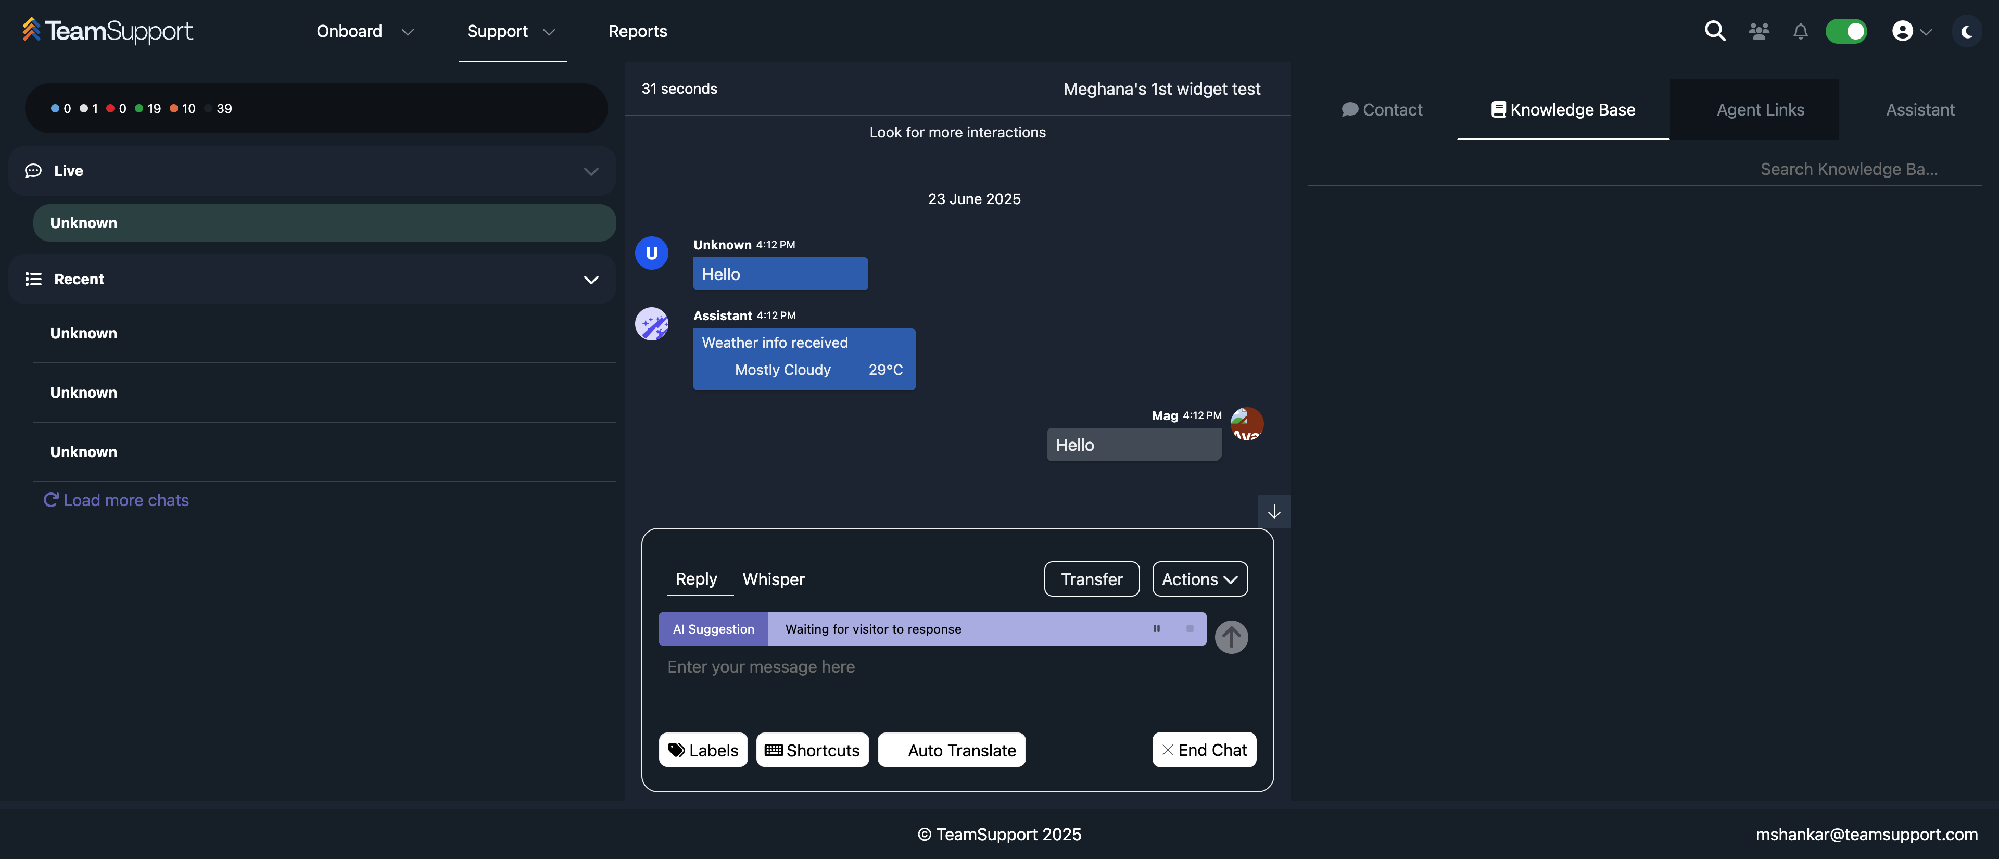1999x859 pixels.
Task: Click the green status dot with 19
Action: tap(147, 109)
